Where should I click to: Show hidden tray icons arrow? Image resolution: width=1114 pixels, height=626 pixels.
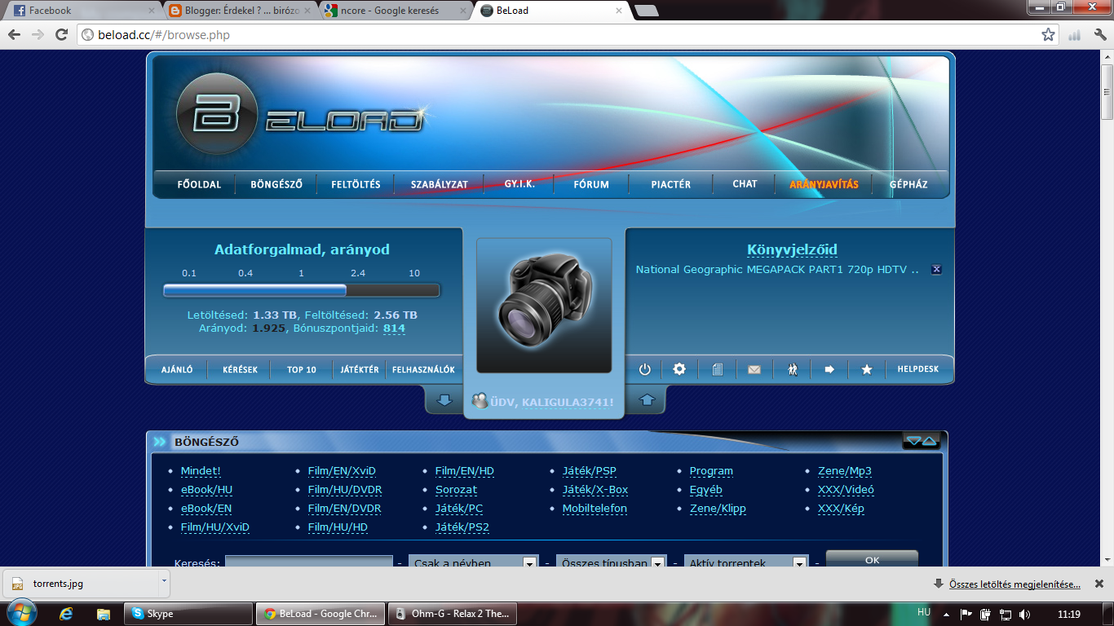[x=946, y=614]
